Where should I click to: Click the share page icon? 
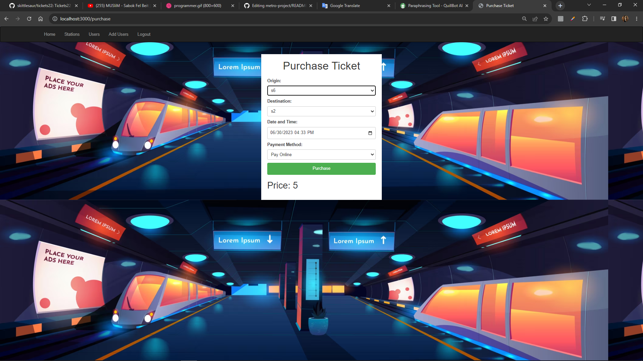535,19
